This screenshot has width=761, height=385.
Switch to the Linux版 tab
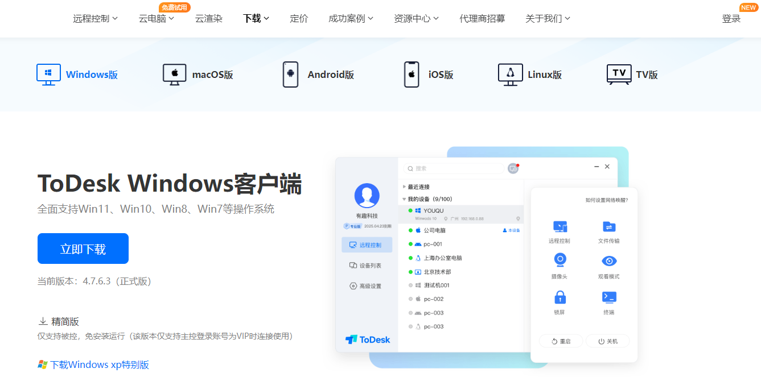pyautogui.click(x=530, y=74)
